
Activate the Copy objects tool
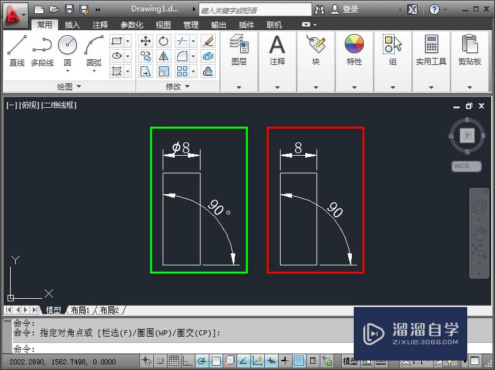(x=146, y=56)
